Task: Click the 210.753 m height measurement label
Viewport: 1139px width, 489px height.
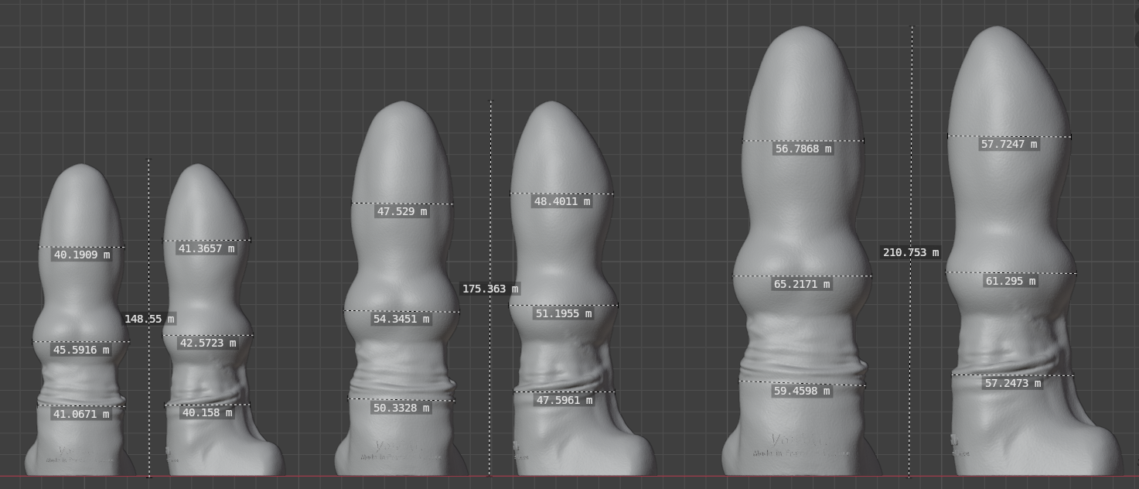Action: click(x=911, y=252)
